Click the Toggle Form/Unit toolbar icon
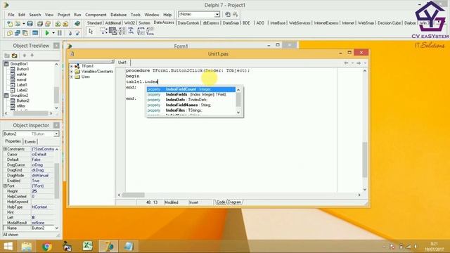This screenshot has height=253, width=450. pos(25,33)
